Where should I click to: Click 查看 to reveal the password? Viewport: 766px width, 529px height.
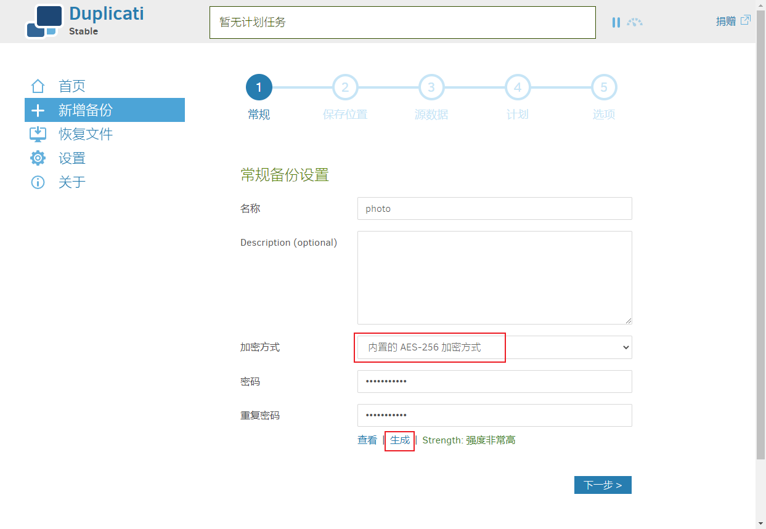click(x=367, y=440)
